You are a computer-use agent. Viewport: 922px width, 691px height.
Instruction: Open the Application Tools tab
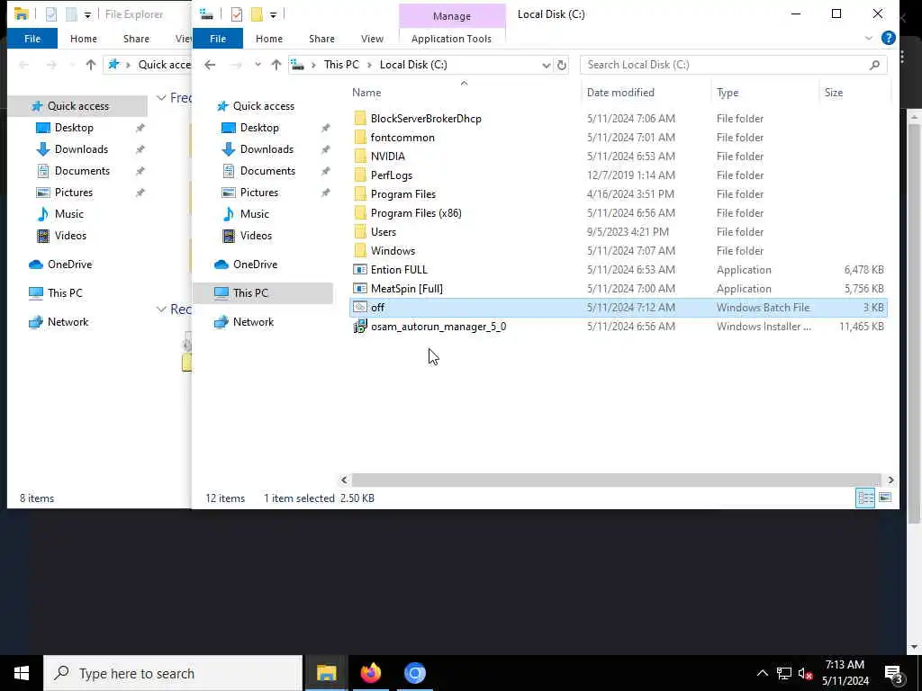tap(451, 38)
